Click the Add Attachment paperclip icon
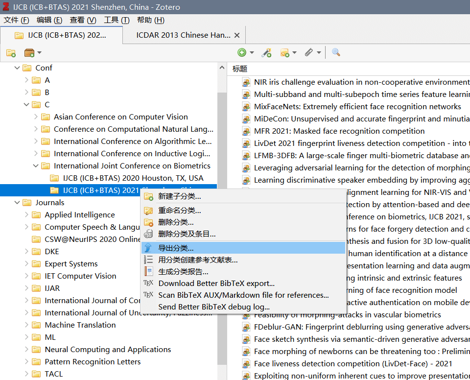The image size is (470, 380). (x=309, y=52)
